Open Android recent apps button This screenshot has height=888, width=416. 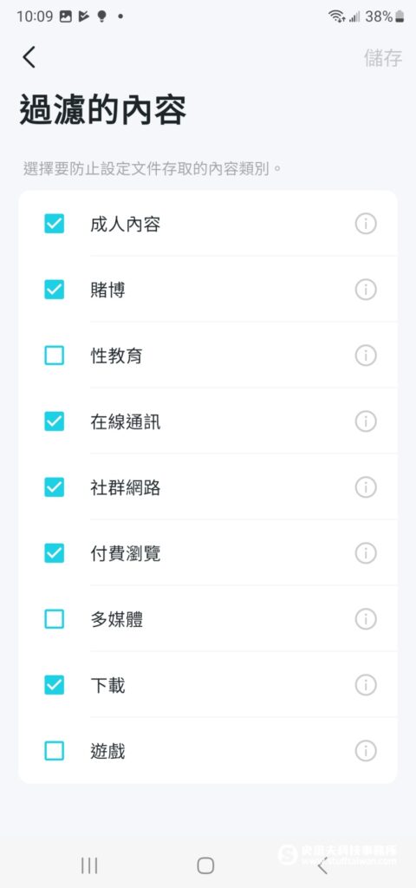89,865
